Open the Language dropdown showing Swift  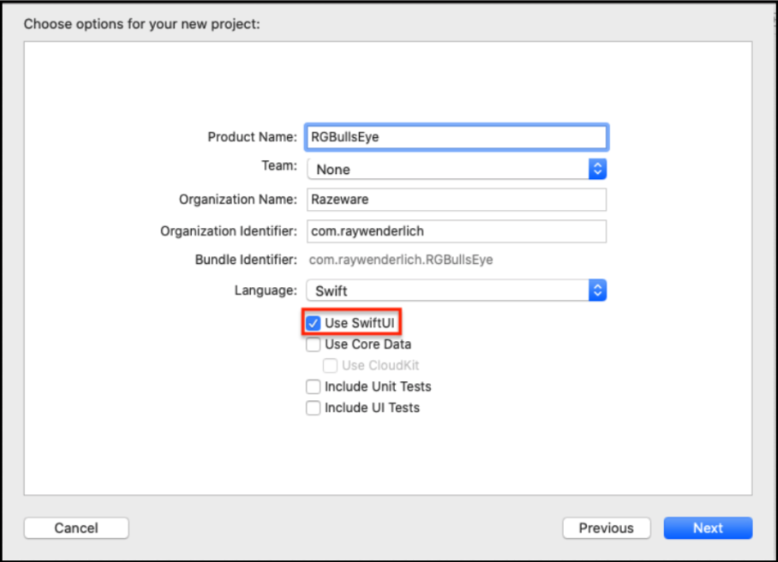pos(447,290)
